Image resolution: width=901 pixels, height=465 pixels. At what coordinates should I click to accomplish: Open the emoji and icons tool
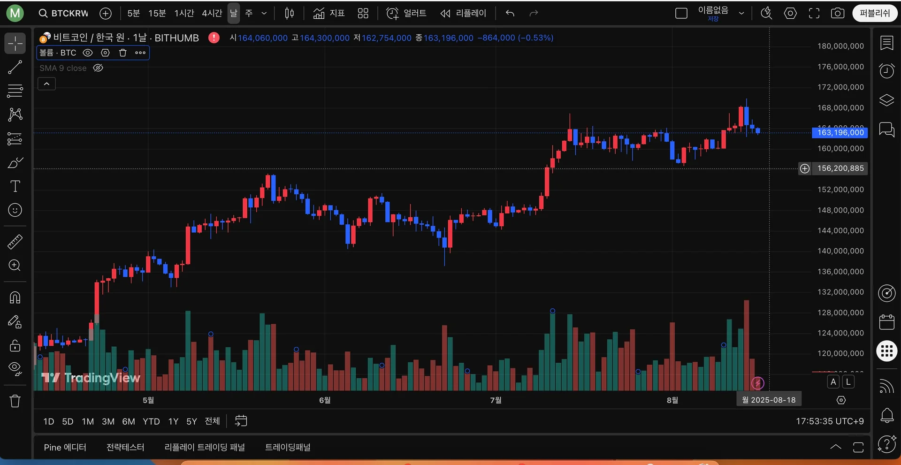(15, 210)
